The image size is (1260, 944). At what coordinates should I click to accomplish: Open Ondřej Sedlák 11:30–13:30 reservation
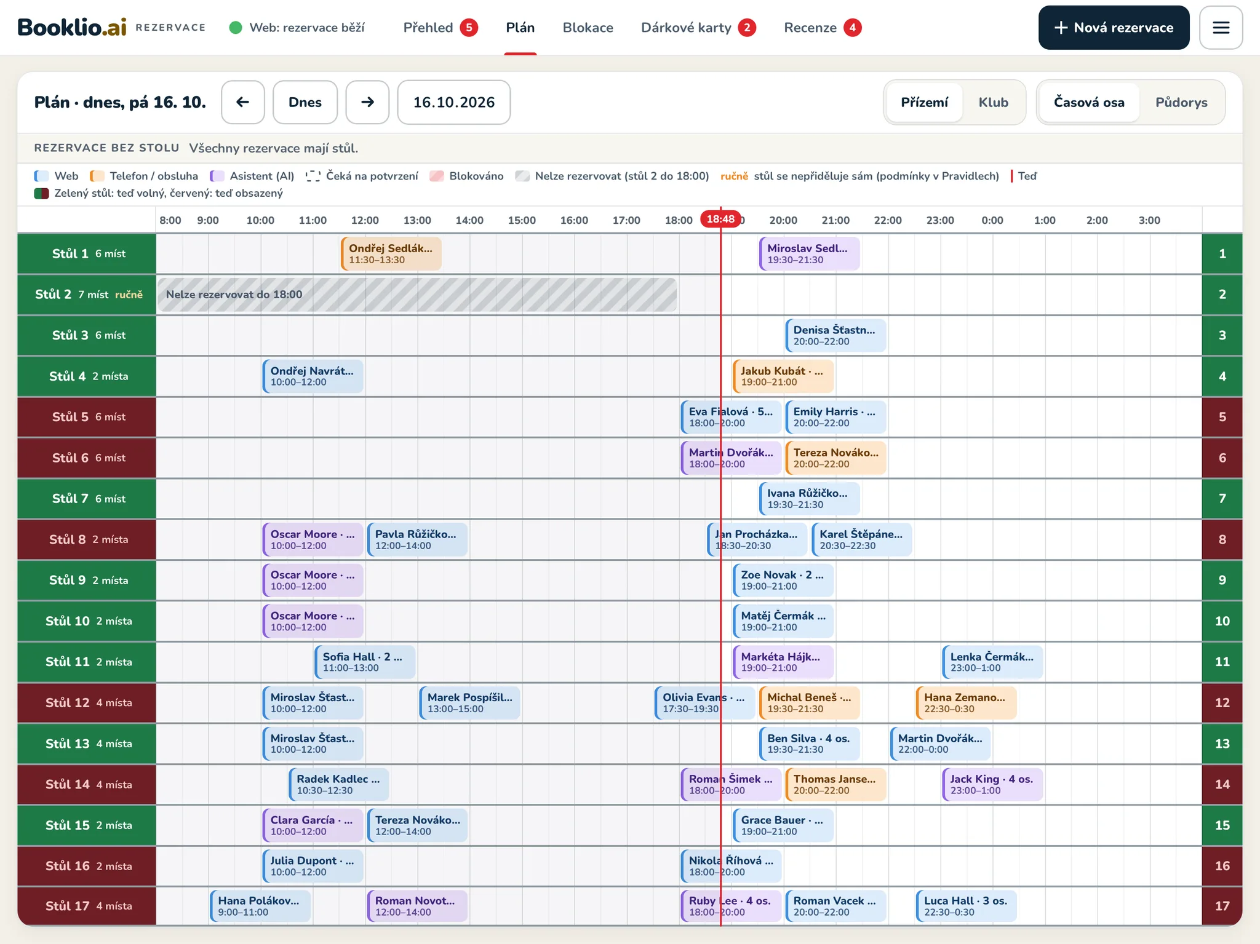click(x=391, y=253)
